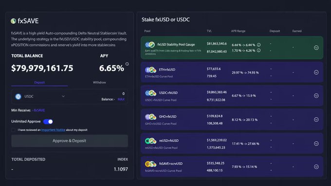Click the USDC+fxUSD pool token icon
Image resolution: width=331 pixels, height=186 pixels.
[150, 93]
